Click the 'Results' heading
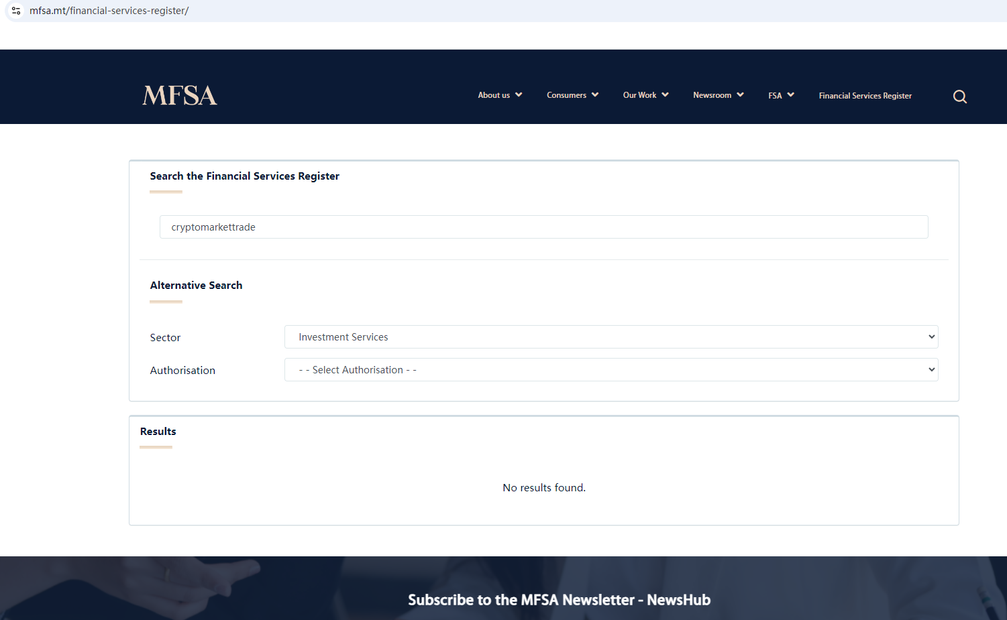The height and width of the screenshot is (620, 1007). (x=158, y=432)
